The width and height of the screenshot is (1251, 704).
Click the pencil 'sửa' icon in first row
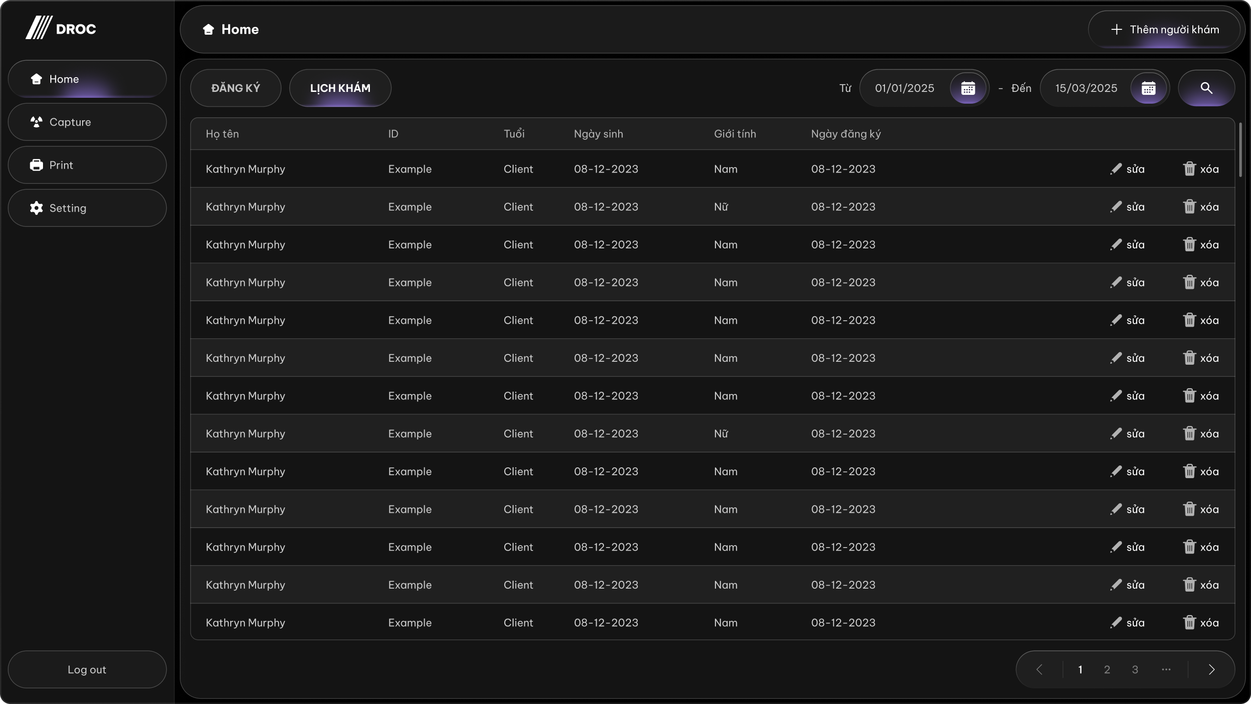(x=1116, y=169)
